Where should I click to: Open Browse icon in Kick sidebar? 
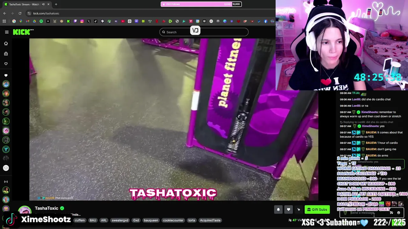pos(6,54)
